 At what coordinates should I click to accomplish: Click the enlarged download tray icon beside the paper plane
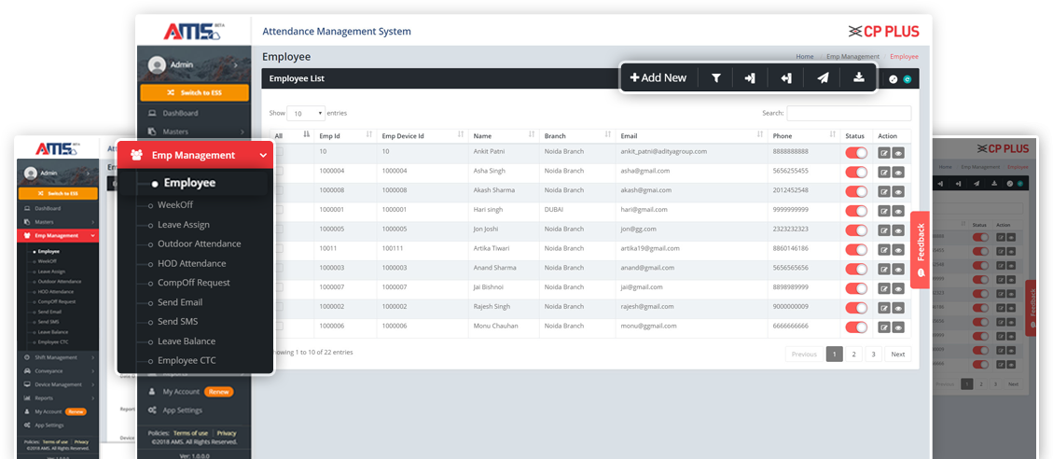(x=858, y=77)
